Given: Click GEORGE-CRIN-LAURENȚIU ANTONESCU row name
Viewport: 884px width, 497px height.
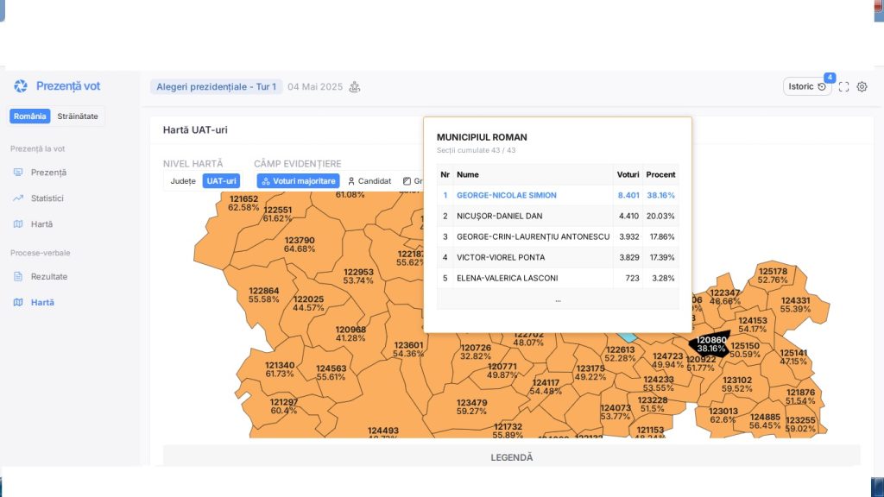Looking at the screenshot, I should 533,236.
